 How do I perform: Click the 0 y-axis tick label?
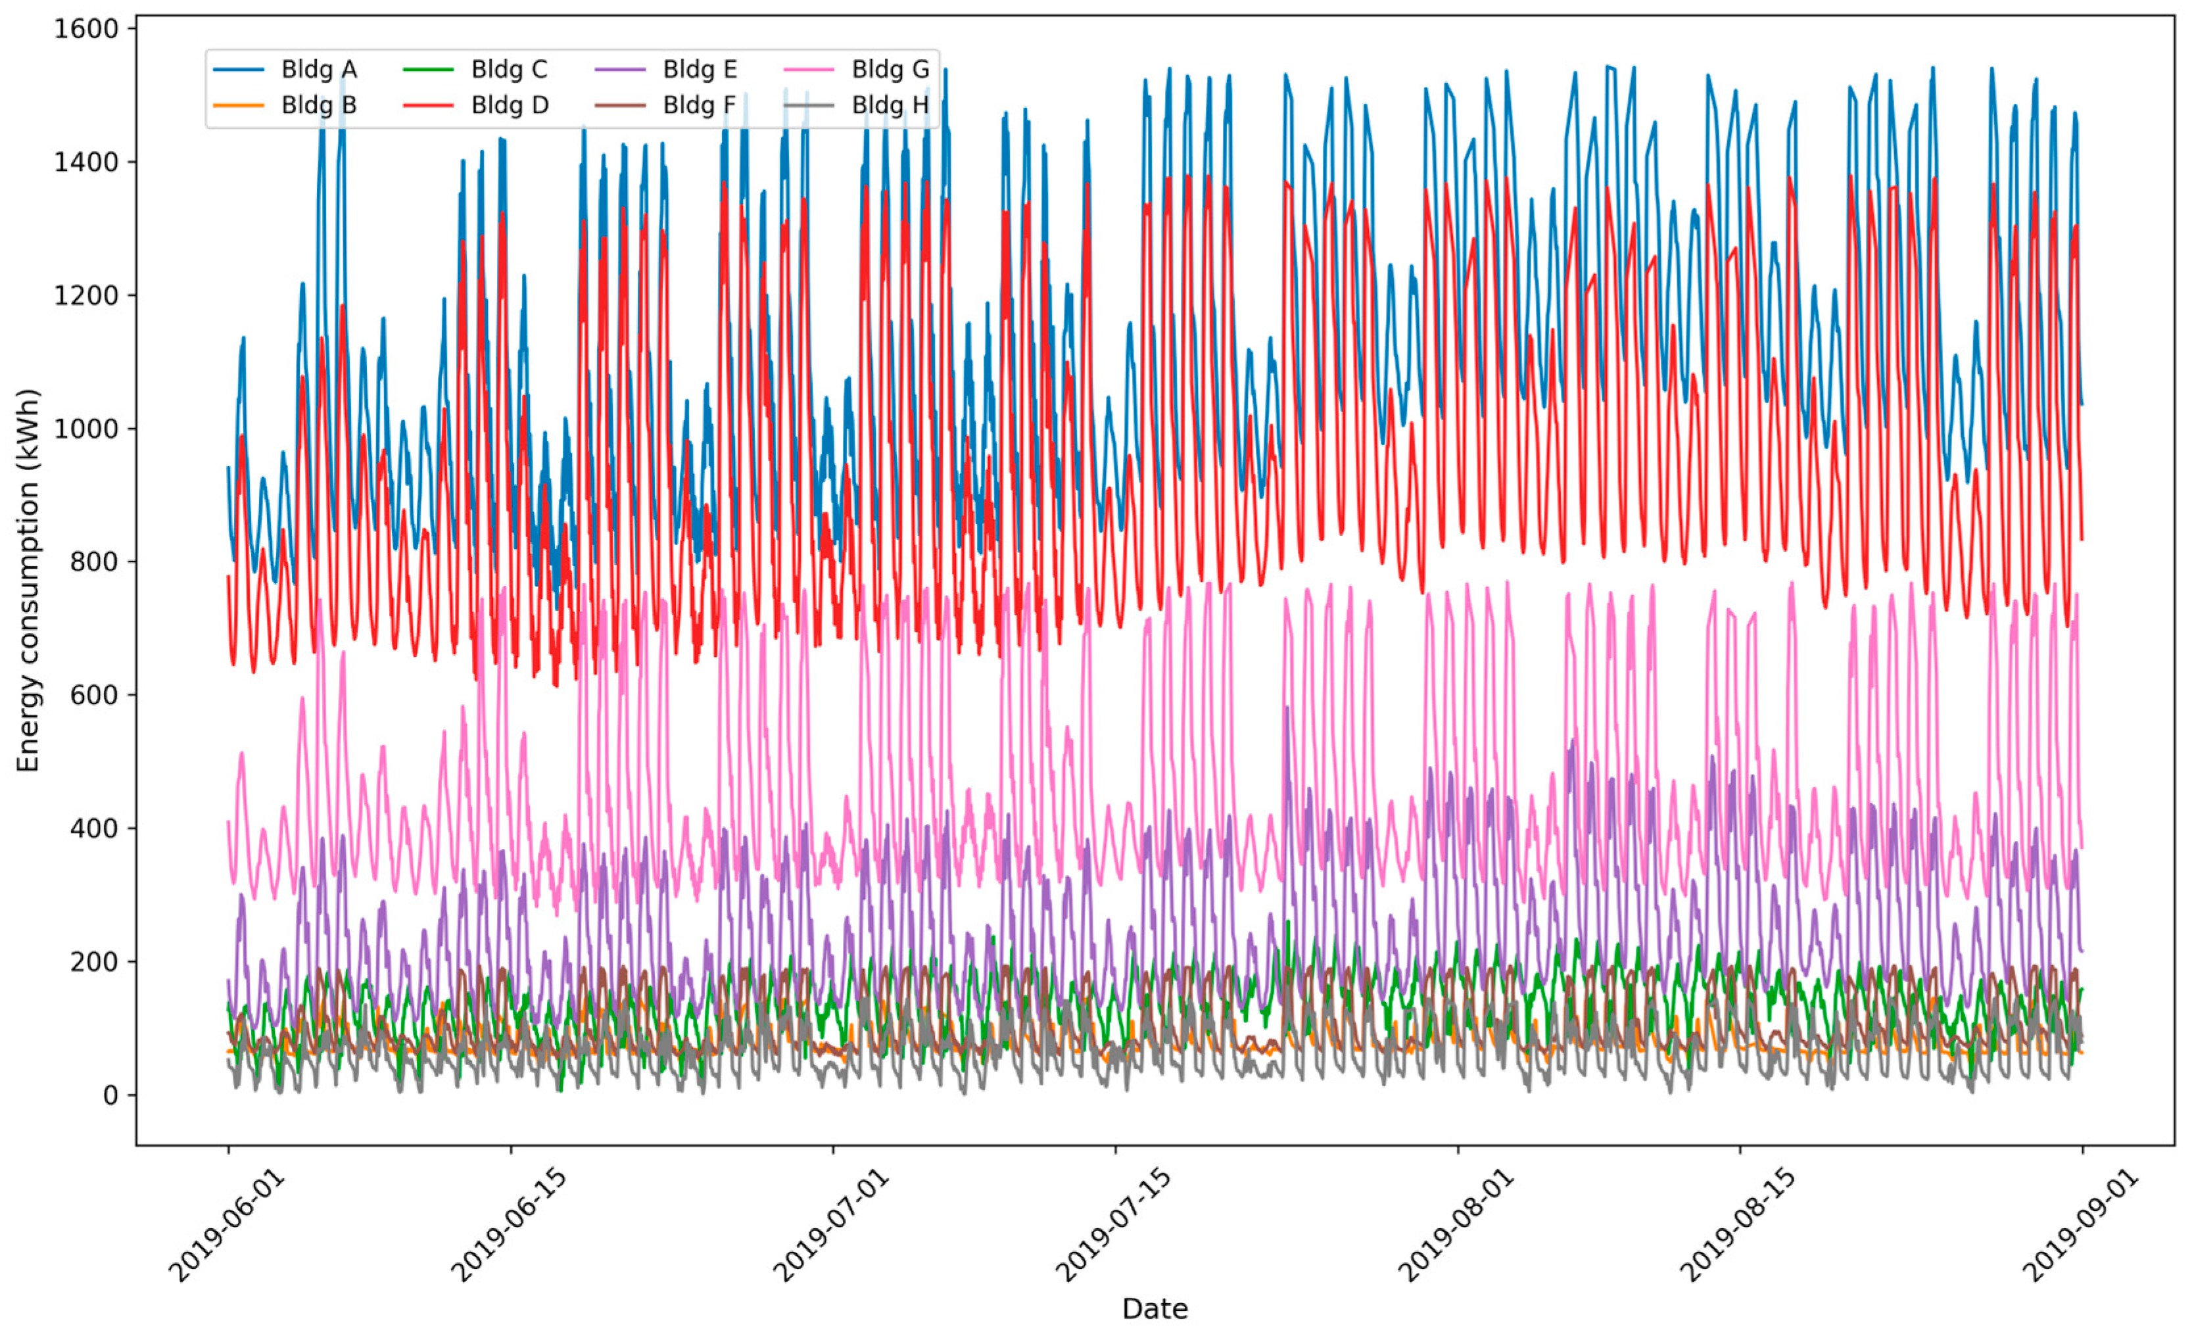tap(110, 1096)
